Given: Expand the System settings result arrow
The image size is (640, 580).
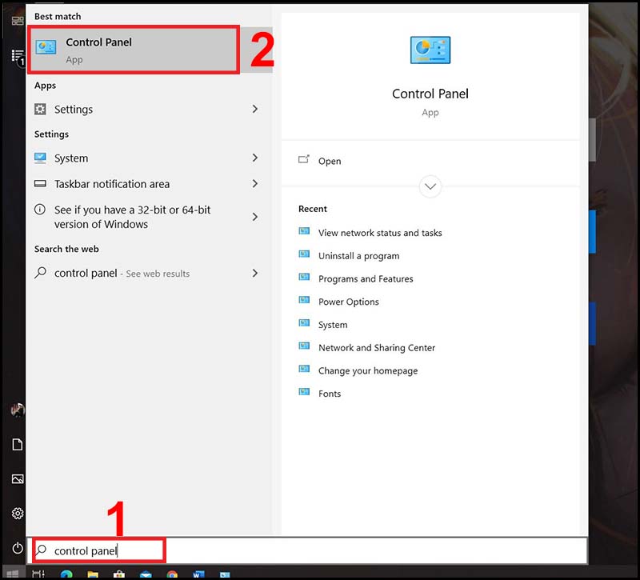Looking at the screenshot, I should [x=254, y=158].
